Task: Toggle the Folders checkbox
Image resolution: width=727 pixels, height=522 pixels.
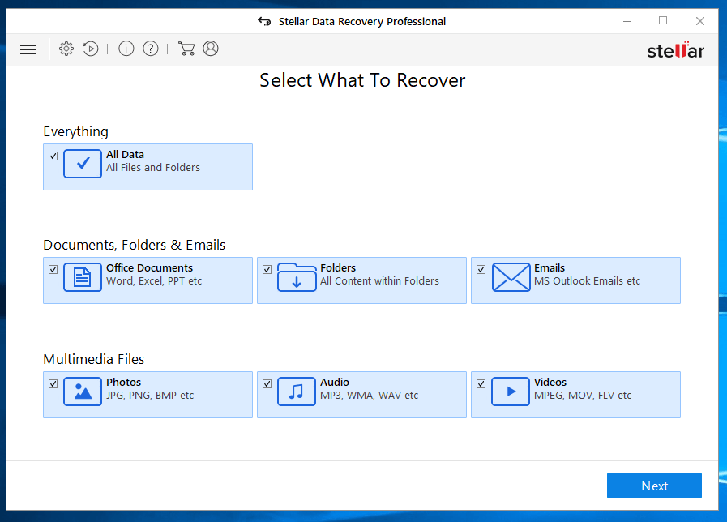Action: [267, 269]
